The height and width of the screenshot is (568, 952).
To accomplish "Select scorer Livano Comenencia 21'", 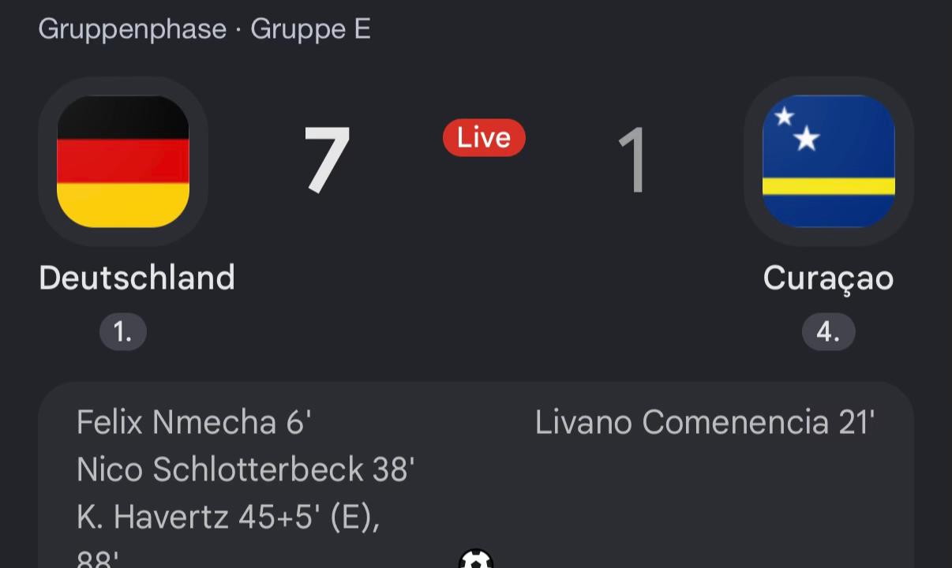I will point(705,423).
